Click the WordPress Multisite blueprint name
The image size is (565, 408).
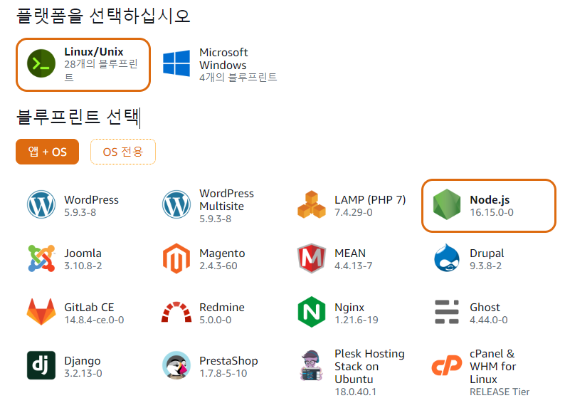point(226,199)
